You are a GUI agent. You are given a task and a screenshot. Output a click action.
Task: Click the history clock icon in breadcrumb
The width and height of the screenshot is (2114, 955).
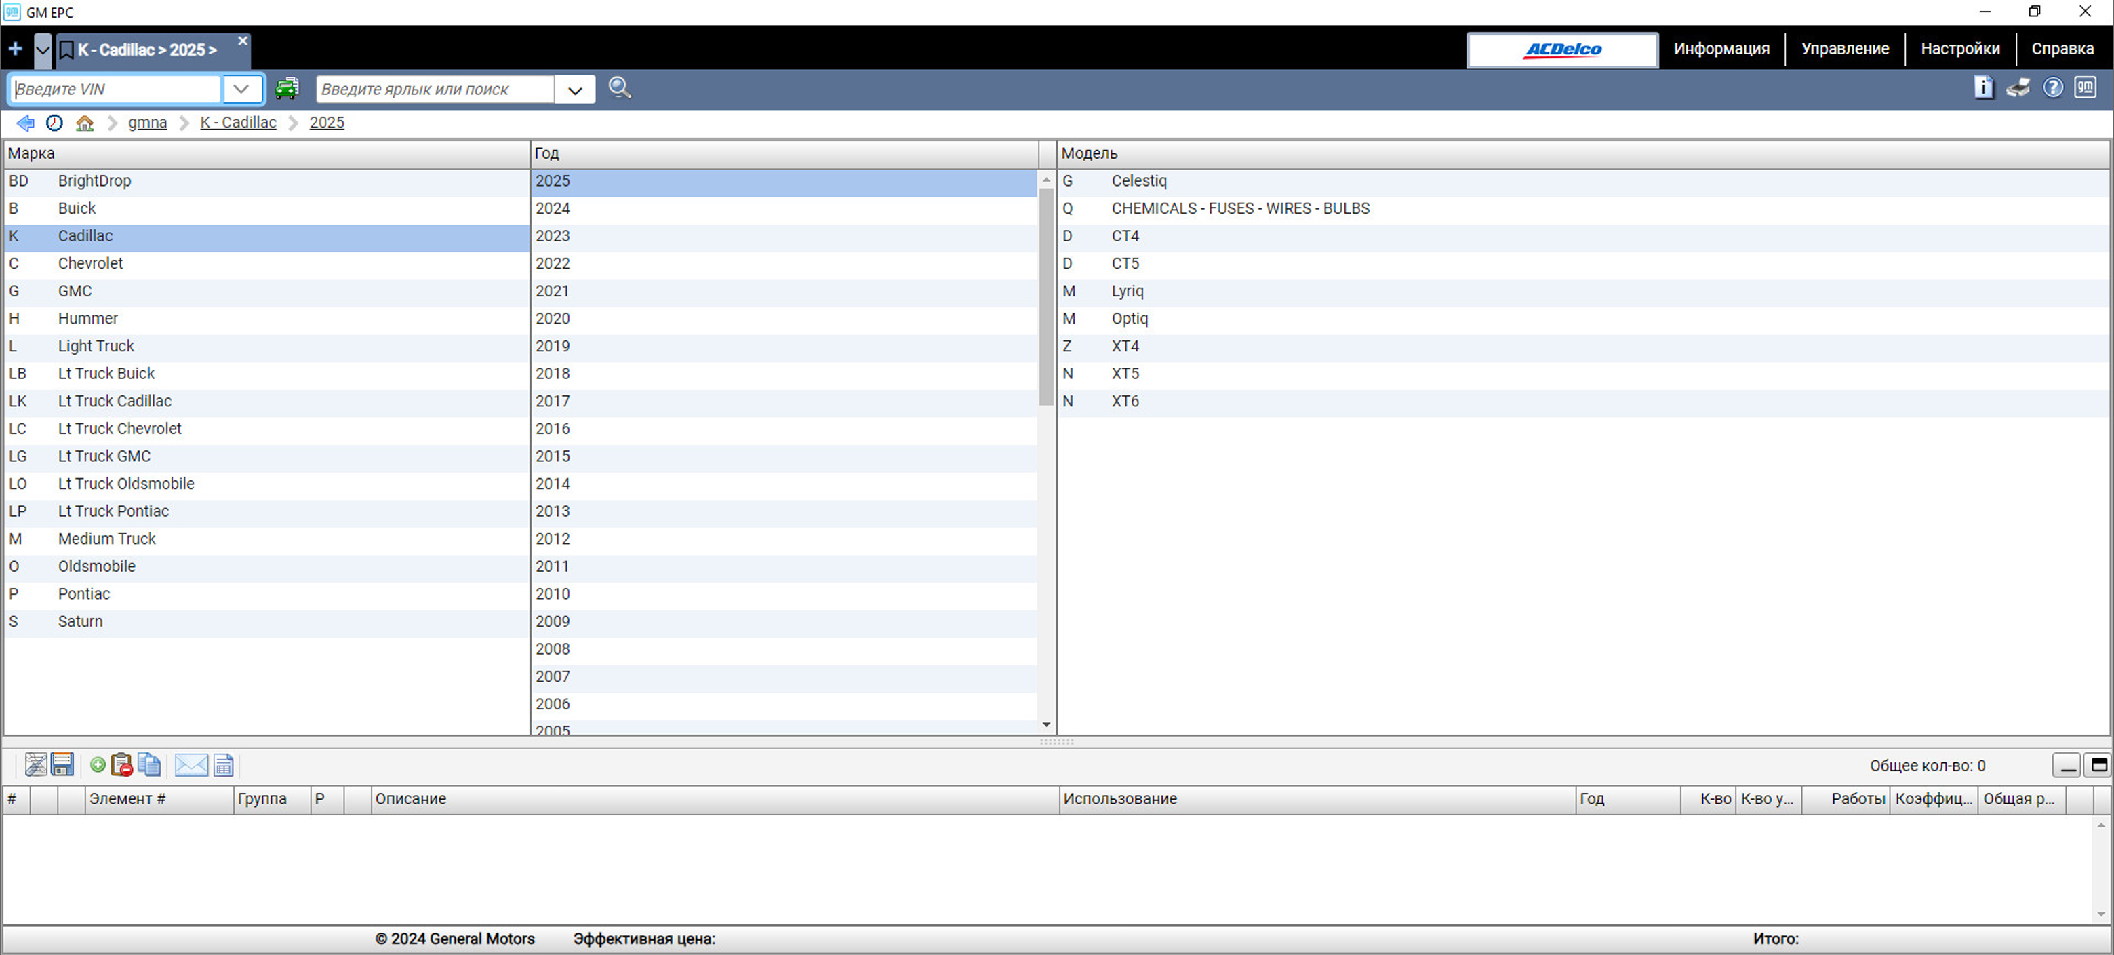(54, 123)
